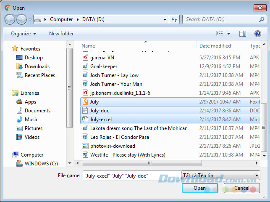Click the July Foxit PDF file icon

pos(85,102)
